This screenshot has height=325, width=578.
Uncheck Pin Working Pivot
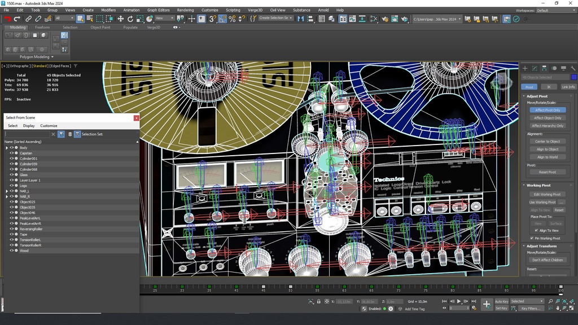pyautogui.click(x=532, y=238)
